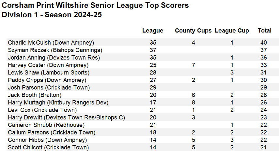This screenshot has width=279, height=151.
Task: Click the League column header
Action: (153, 31)
